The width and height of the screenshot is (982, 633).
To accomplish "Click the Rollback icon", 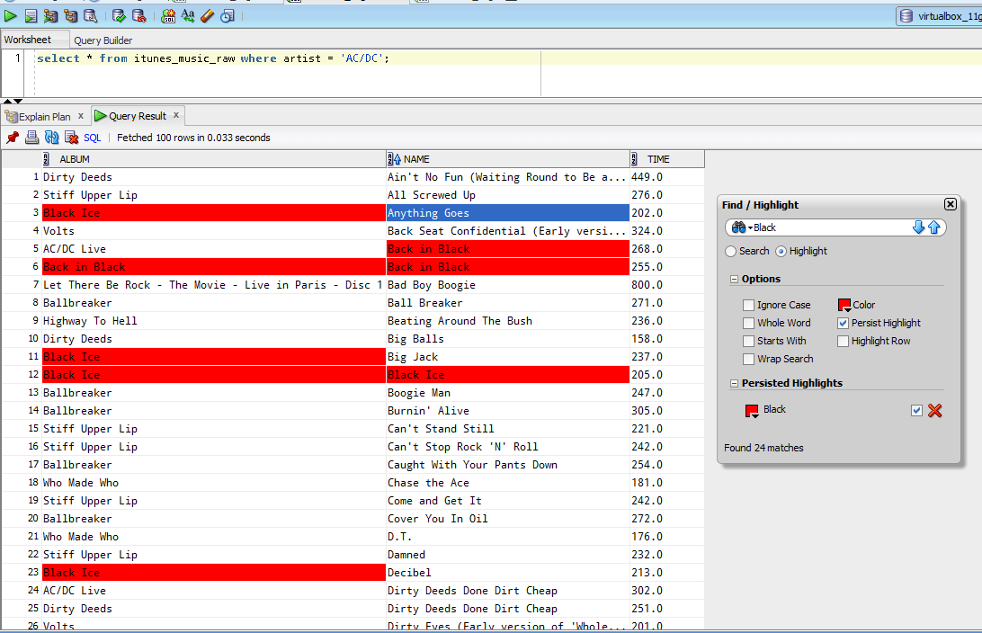I will coord(140,15).
